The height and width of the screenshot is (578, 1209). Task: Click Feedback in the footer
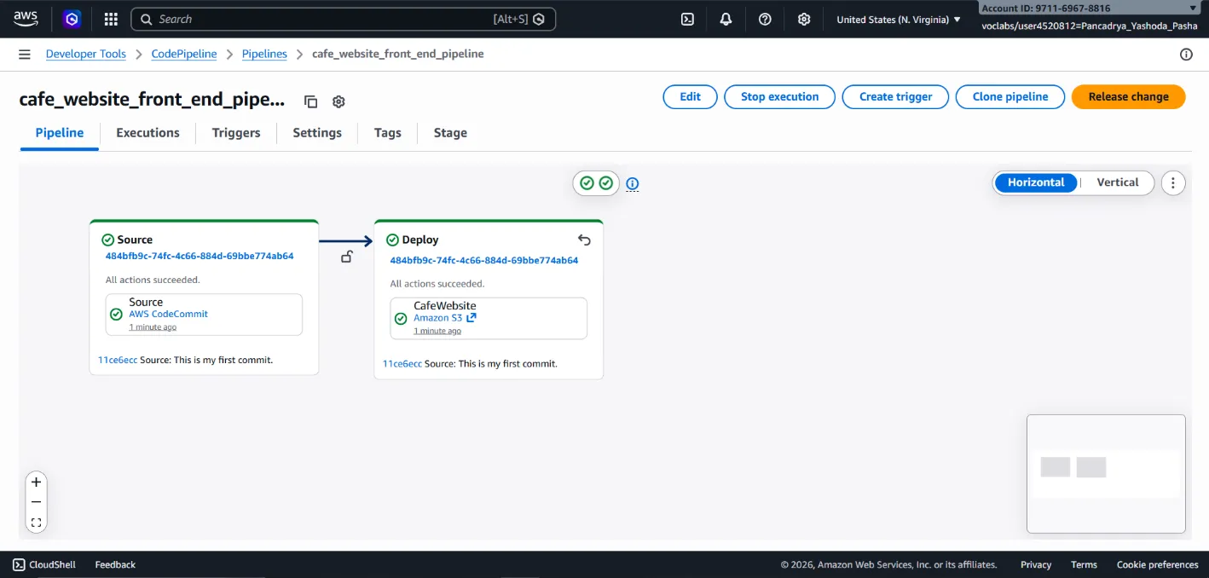[x=115, y=564]
